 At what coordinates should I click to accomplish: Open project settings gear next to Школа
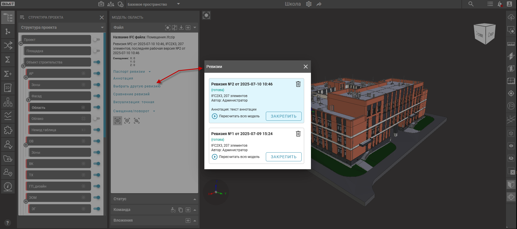(x=309, y=4)
